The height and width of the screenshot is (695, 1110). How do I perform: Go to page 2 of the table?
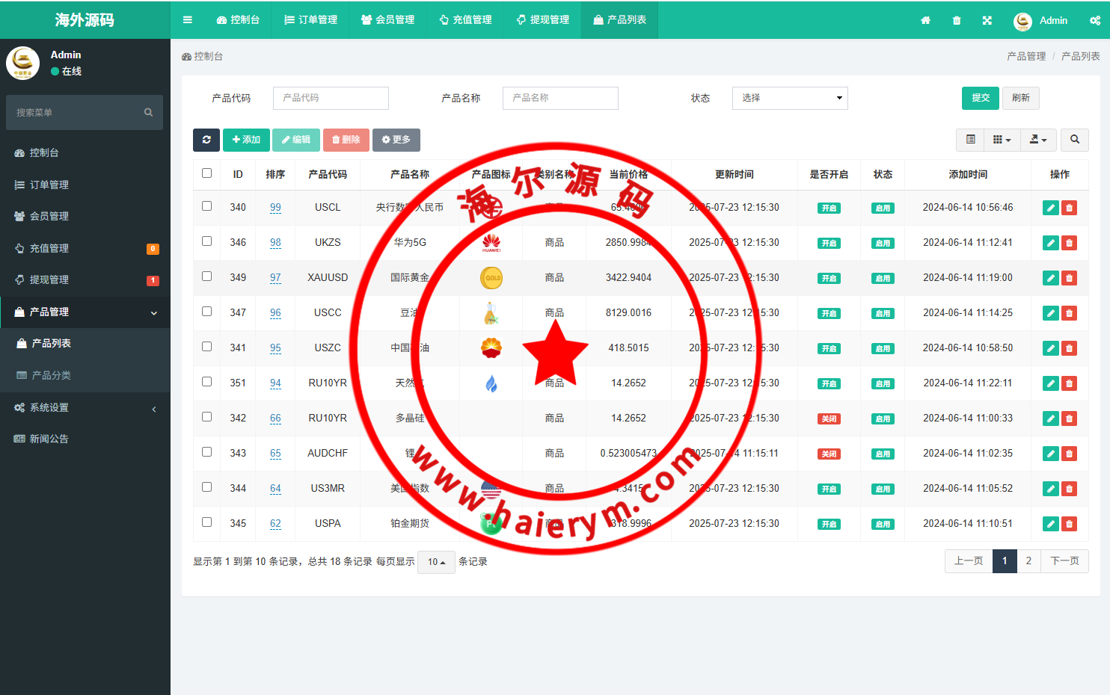coord(1028,561)
